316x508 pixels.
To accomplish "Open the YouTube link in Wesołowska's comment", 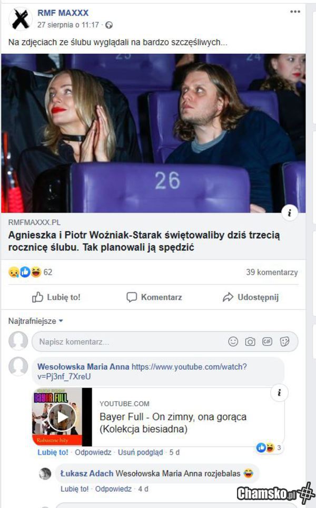I will (142, 371).
